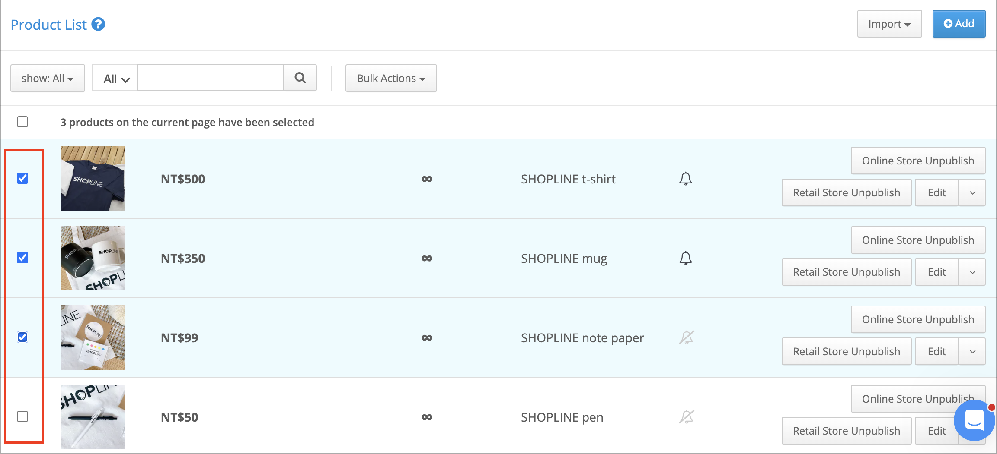The width and height of the screenshot is (997, 454).
Task: Check the select-all products checkbox
Action: [x=22, y=122]
